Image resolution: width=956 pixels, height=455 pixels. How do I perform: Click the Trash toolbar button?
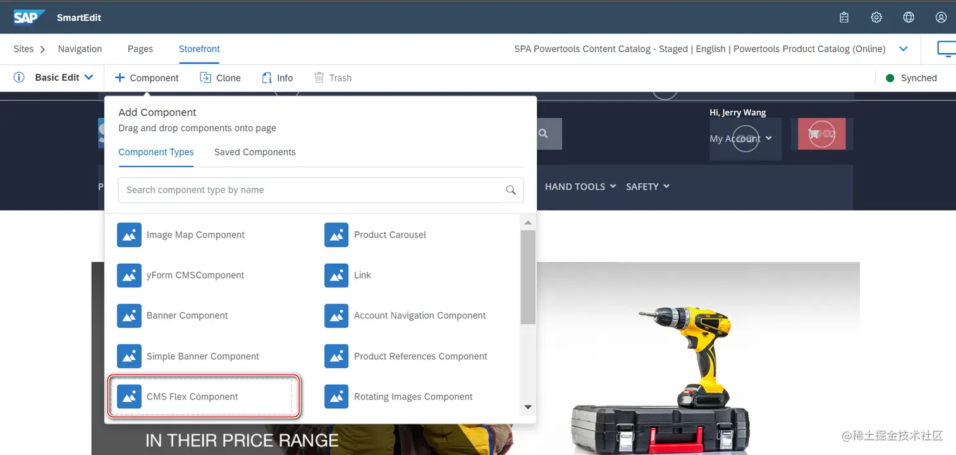coord(333,78)
